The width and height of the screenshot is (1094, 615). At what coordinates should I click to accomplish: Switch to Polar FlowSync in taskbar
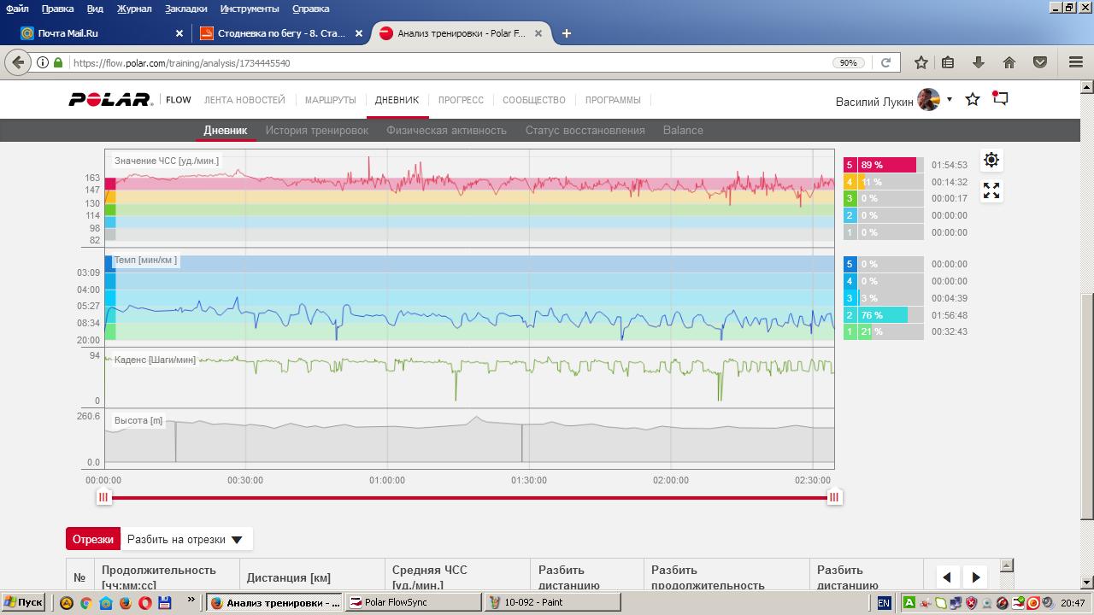click(413, 602)
